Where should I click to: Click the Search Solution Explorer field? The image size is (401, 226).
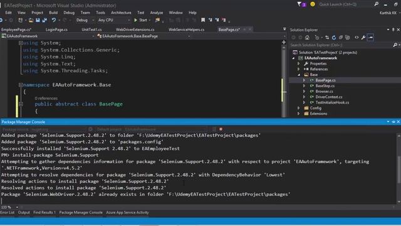341,45
